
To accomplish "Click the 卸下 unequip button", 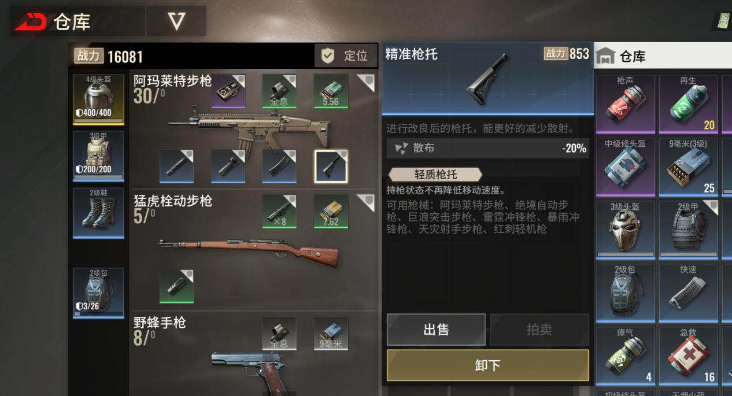I will coord(487,365).
